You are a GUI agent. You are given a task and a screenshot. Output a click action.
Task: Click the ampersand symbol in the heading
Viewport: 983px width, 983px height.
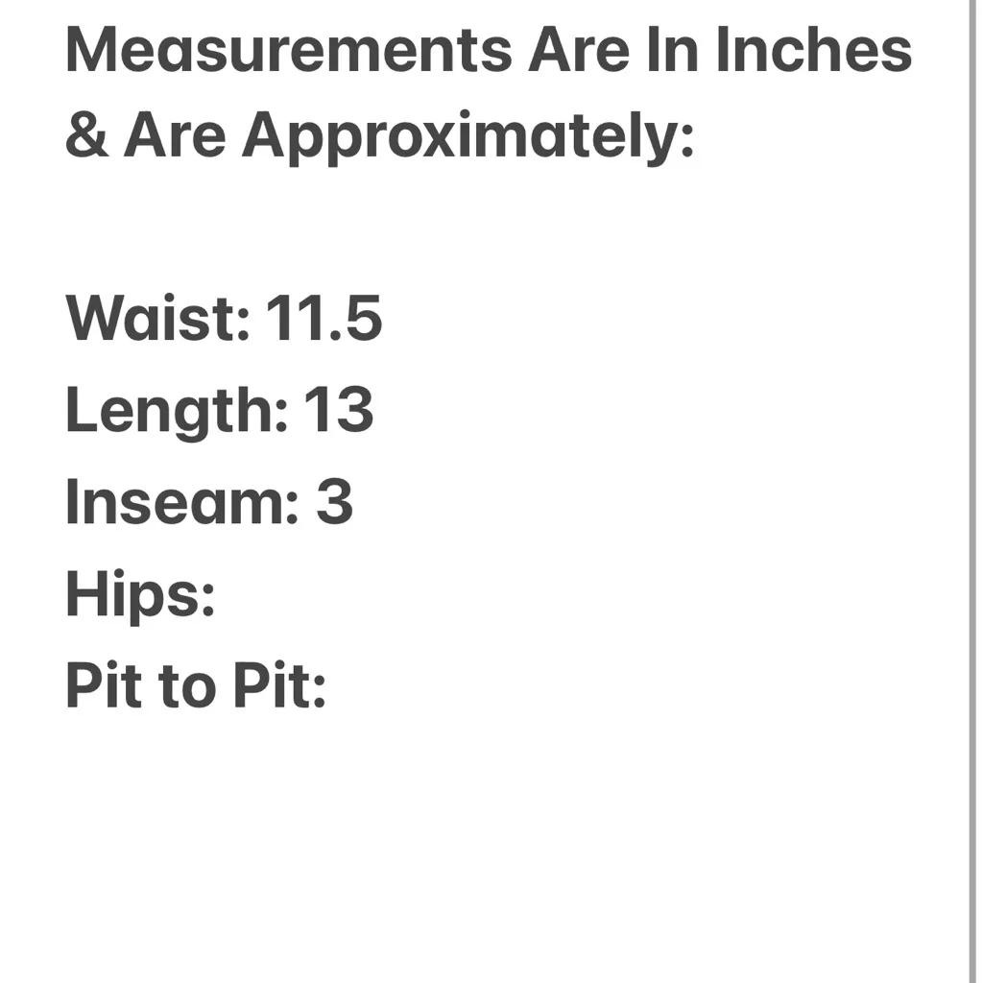click(x=86, y=136)
